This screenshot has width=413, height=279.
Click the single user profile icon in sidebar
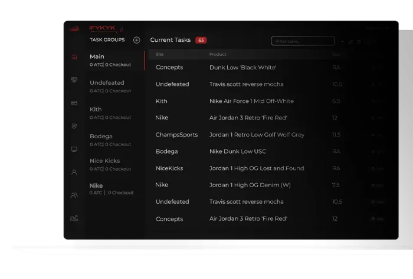point(74,172)
